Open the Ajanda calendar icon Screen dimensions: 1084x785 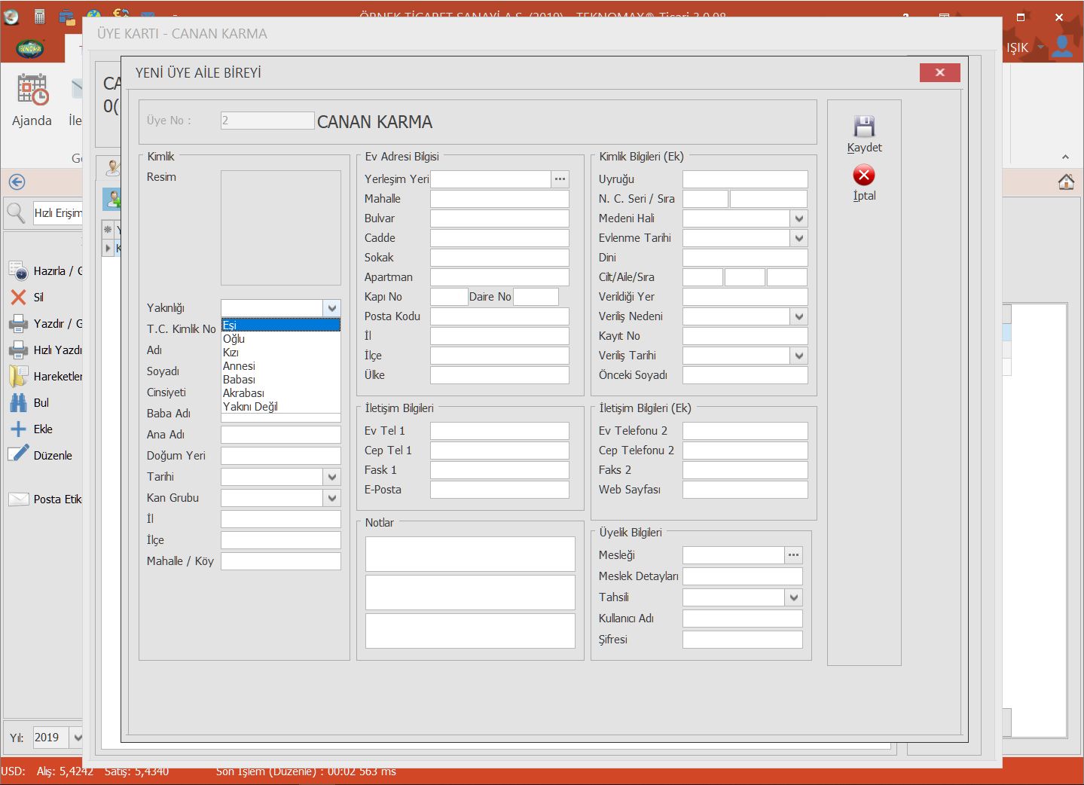pos(32,90)
